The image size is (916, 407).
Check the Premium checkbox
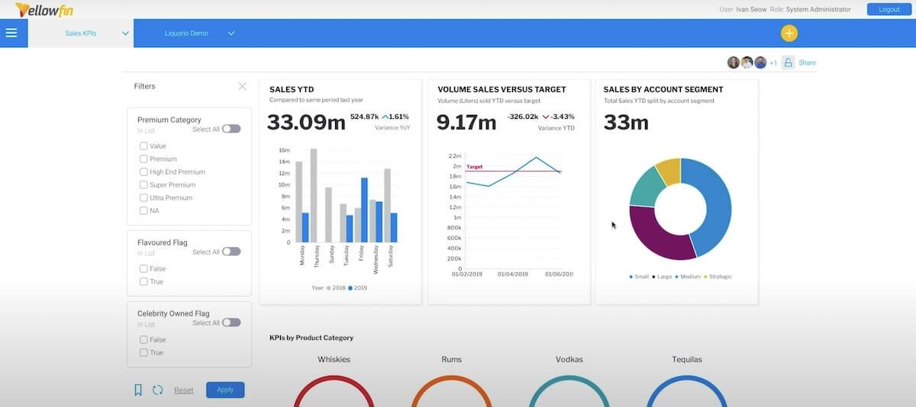144,159
